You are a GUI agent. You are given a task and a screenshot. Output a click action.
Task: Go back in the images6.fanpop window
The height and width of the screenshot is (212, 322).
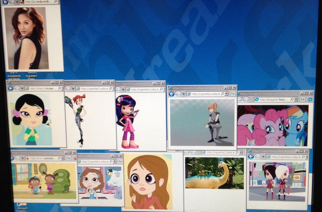tap(239, 100)
